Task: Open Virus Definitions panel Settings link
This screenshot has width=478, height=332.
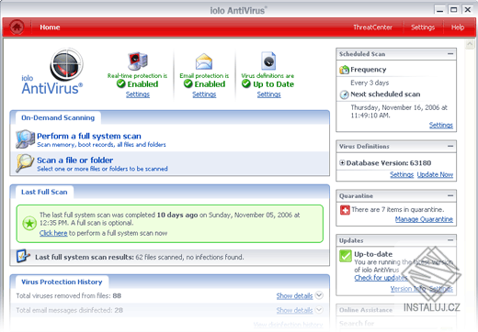Action: pos(402,174)
